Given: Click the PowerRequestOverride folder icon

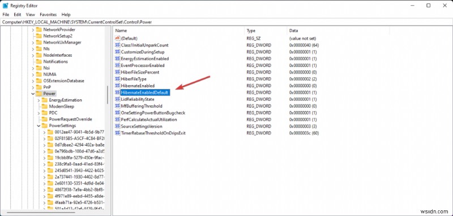Looking at the screenshot, I should (45, 119).
